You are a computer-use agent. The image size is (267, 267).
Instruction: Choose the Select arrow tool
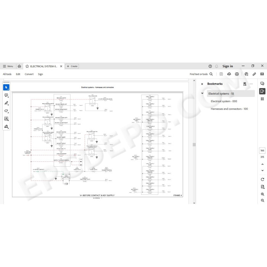click(x=6, y=87)
